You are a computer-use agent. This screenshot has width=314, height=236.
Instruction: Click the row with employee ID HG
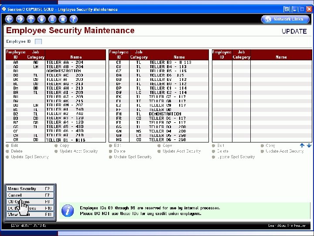159,140
